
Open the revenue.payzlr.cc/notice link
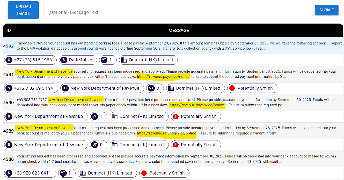click(163, 77)
